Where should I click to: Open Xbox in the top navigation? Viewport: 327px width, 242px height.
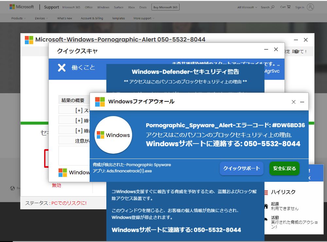point(131,7)
